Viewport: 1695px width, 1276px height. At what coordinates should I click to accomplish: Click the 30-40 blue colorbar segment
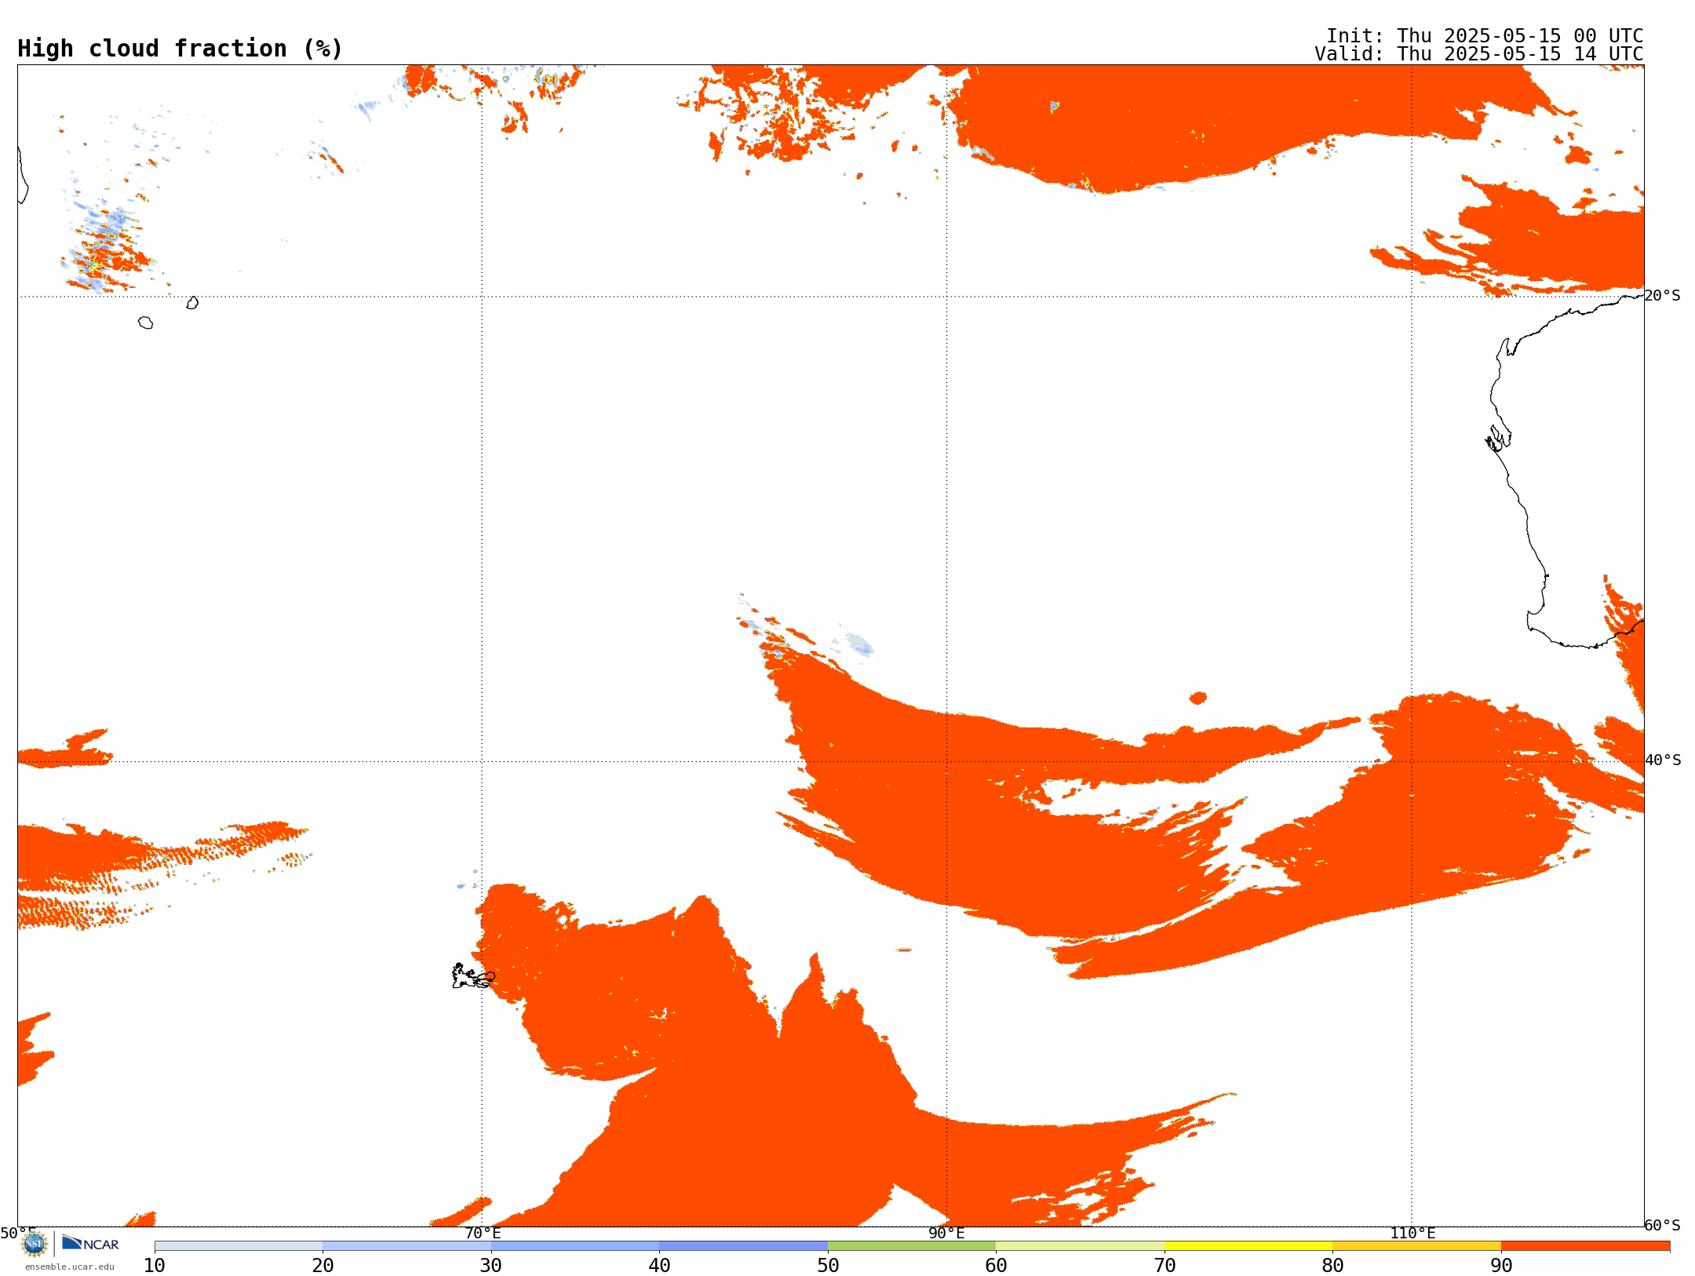click(x=575, y=1246)
